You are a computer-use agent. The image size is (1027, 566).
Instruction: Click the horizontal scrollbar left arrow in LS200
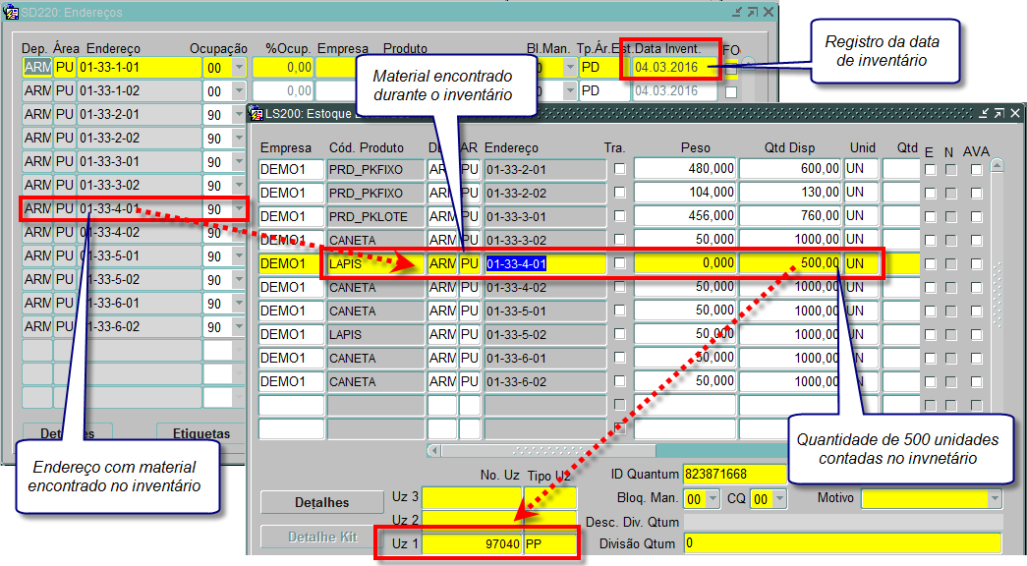434,451
